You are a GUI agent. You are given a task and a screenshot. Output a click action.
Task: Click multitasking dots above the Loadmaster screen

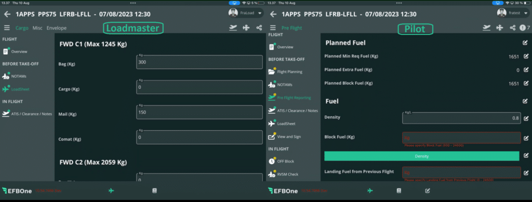[x=133, y=3]
